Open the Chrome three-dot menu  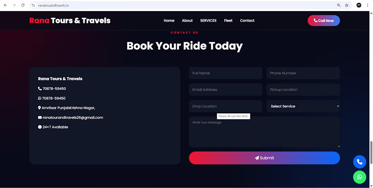368,5
